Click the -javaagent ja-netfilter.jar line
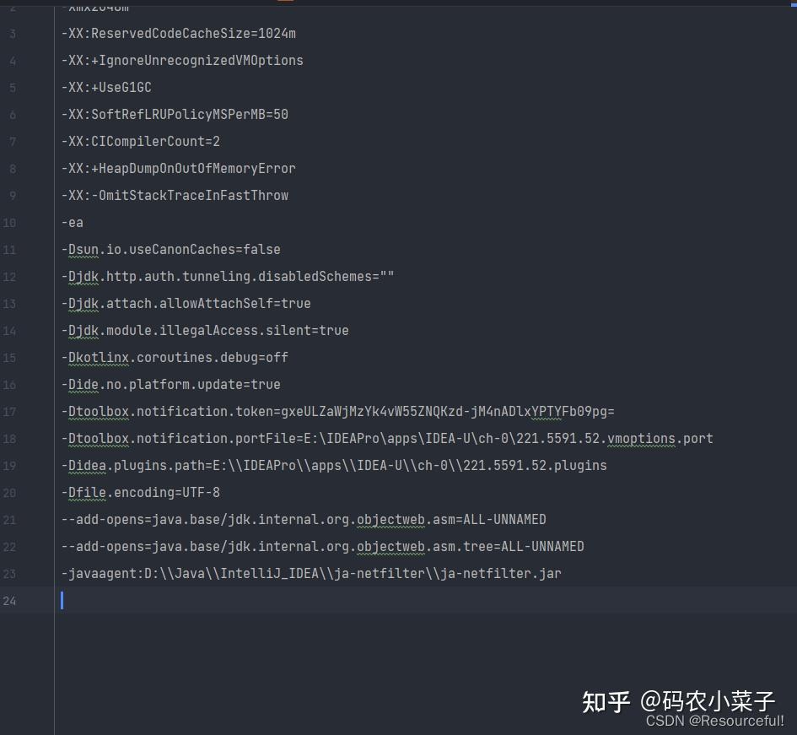Viewport: 797px width, 735px height. (310, 574)
